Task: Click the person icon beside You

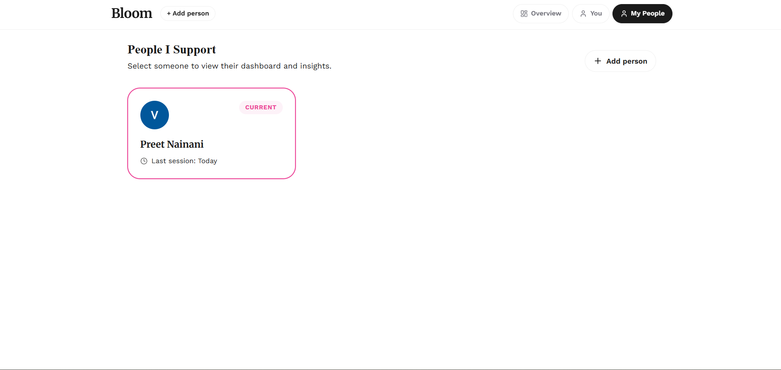Action: click(x=583, y=14)
